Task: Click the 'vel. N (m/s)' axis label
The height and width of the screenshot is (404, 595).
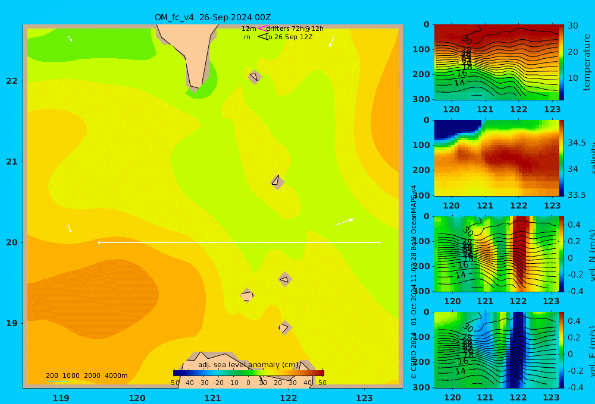Action: point(592,255)
